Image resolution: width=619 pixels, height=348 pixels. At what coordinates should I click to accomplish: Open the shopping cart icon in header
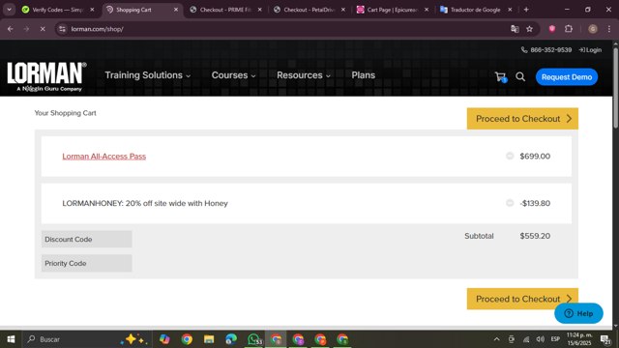coord(501,77)
